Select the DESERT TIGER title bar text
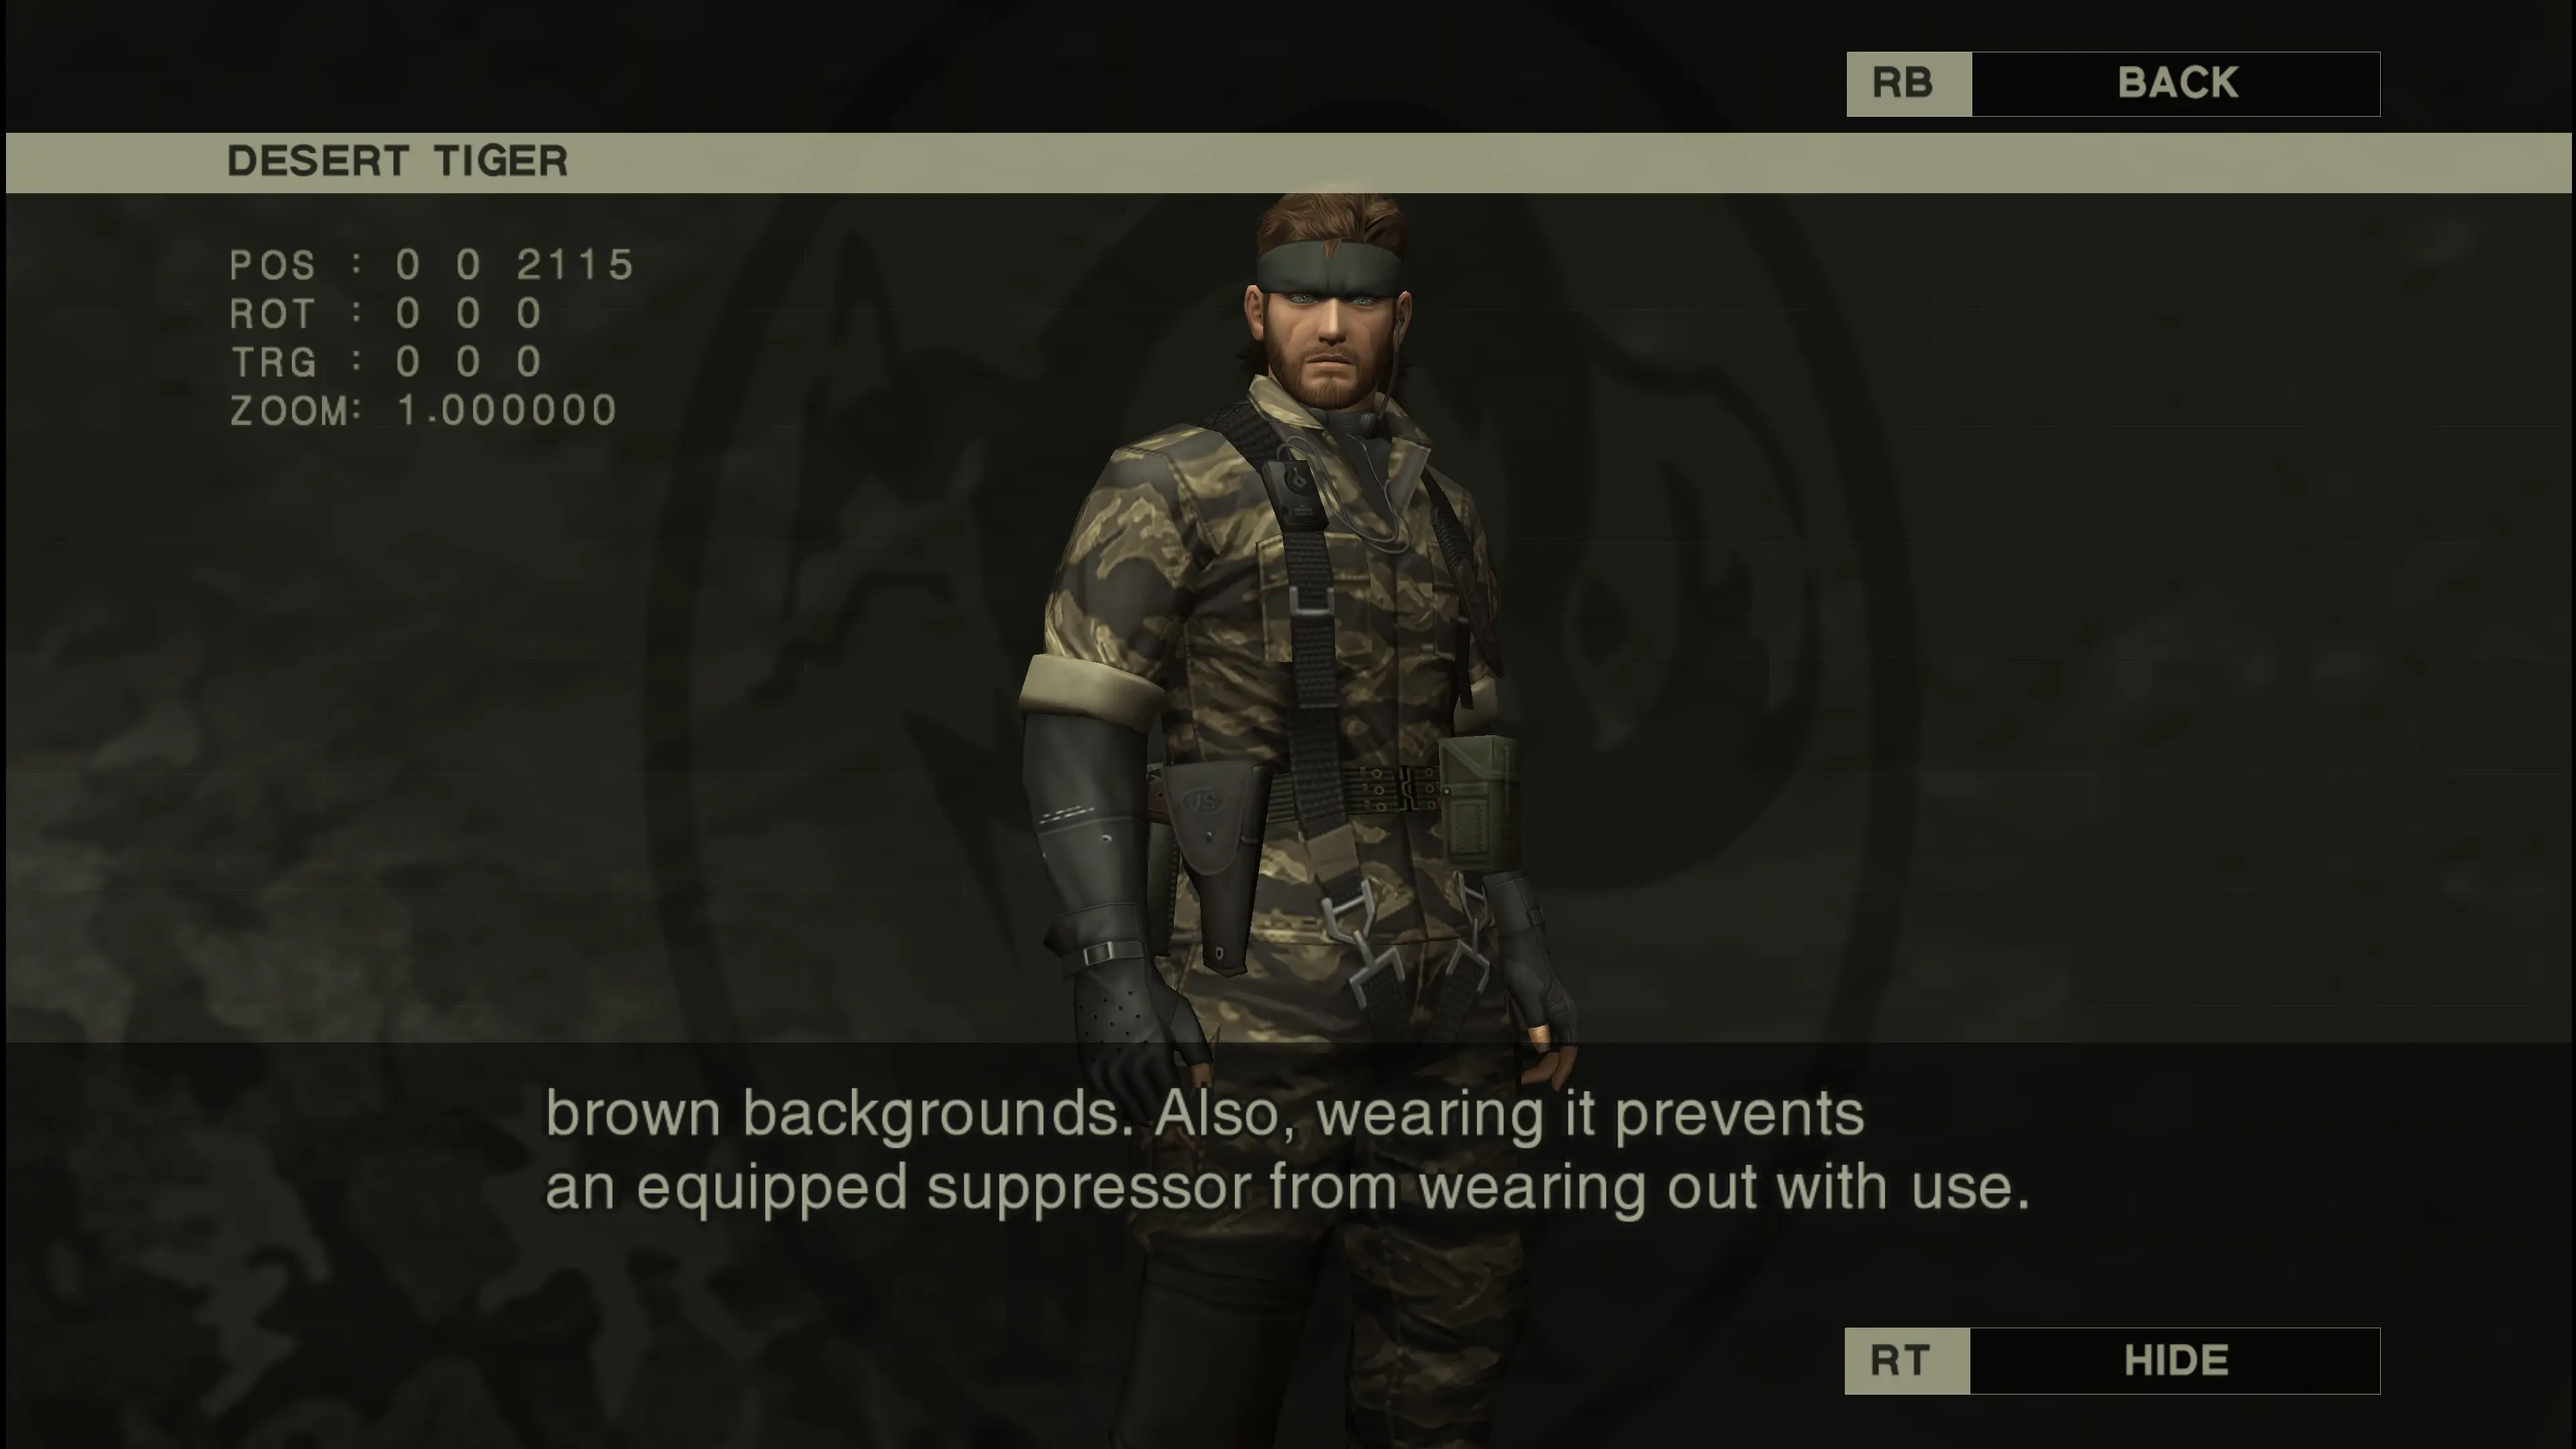2576x1449 pixels. [x=397, y=161]
